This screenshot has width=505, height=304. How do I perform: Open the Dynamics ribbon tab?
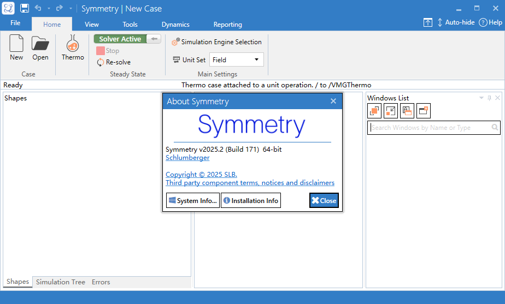[x=175, y=25]
